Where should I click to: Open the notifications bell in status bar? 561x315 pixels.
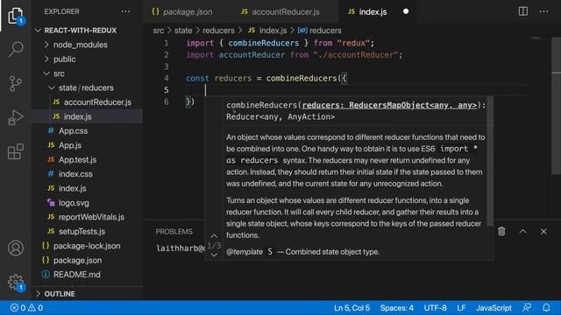(x=546, y=308)
